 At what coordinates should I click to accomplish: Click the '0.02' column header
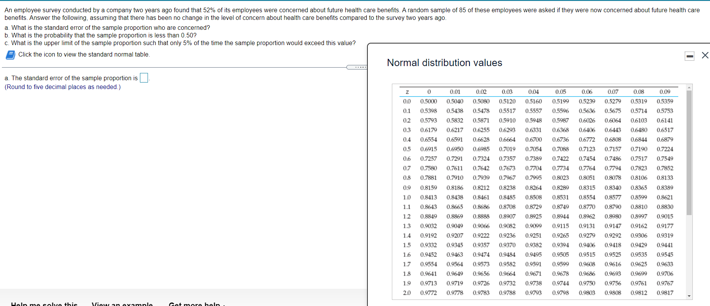coord(481,92)
